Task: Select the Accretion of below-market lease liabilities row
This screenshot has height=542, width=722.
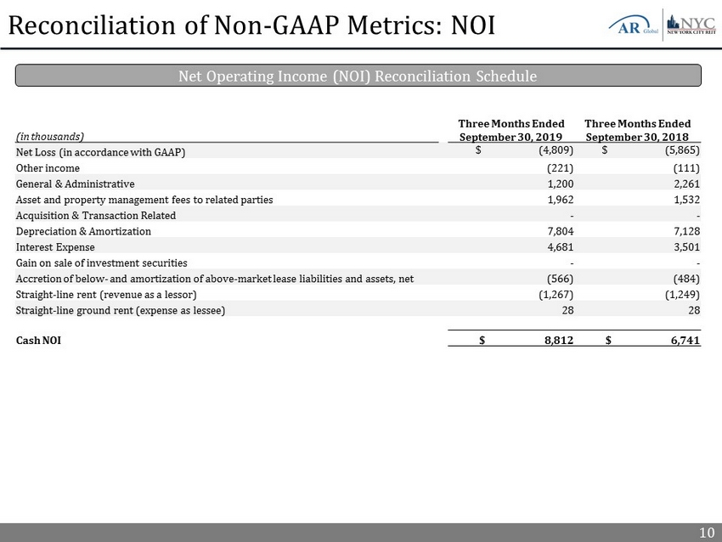Action: tap(215, 279)
